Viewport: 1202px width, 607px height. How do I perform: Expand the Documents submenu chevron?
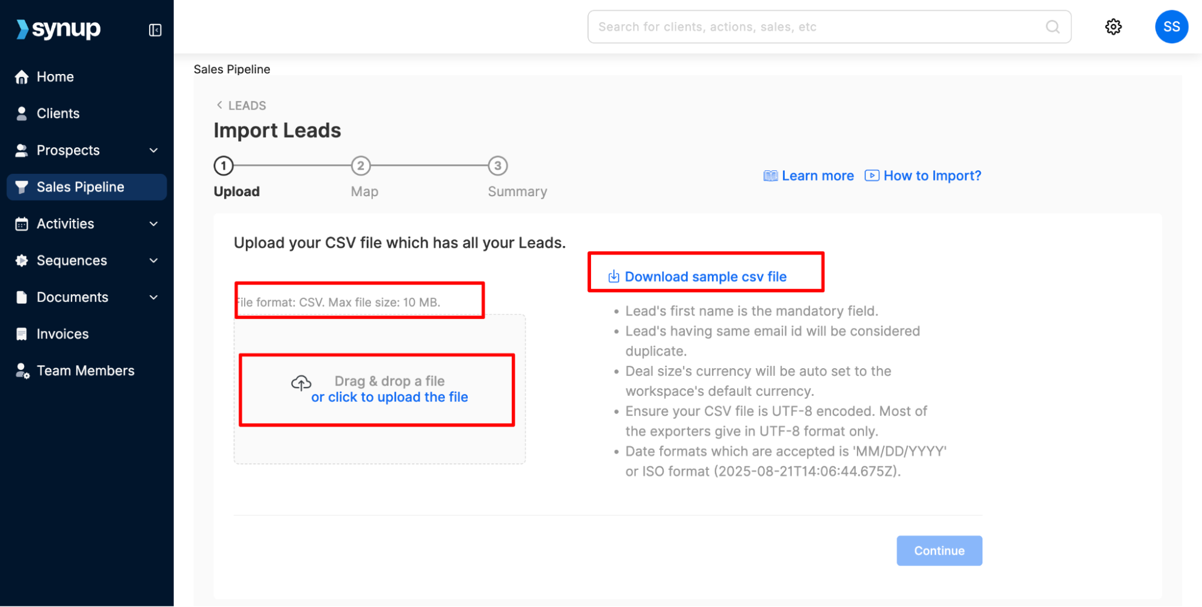(154, 297)
